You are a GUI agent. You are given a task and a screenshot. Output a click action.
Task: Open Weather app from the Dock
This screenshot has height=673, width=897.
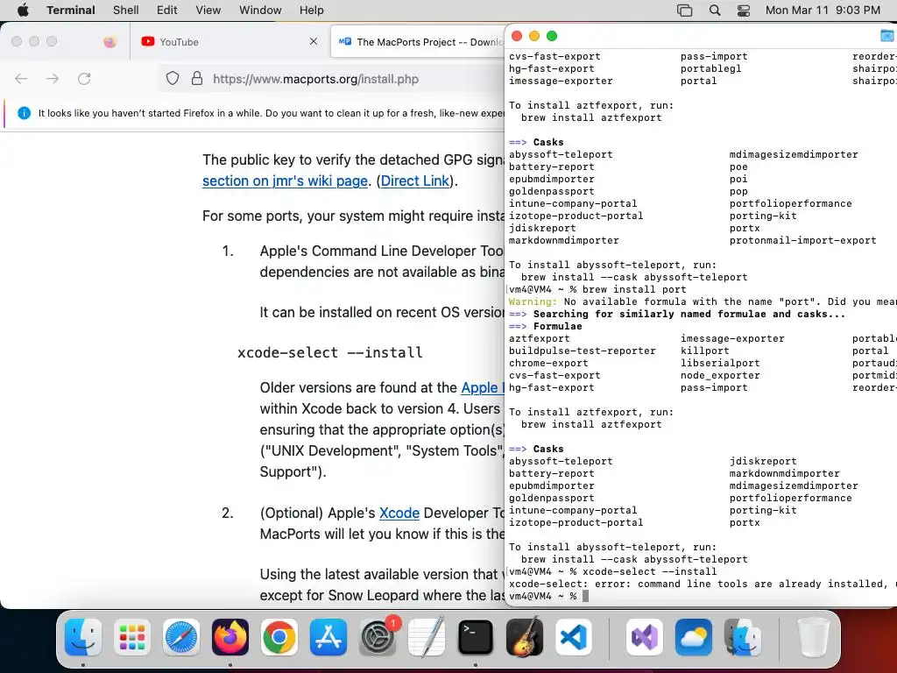click(694, 637)
